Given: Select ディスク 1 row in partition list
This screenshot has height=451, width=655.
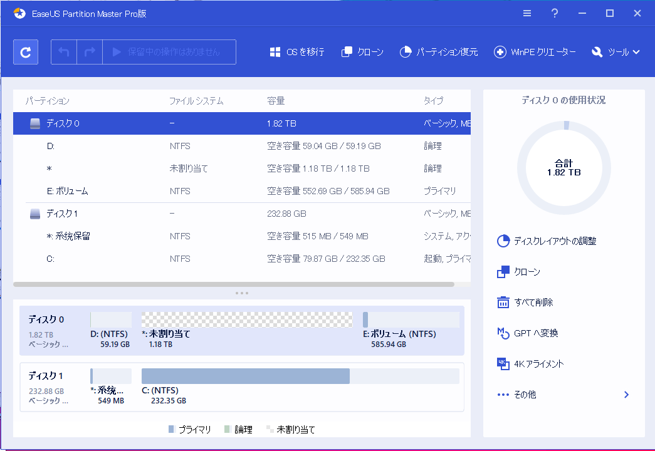Looking at the screenshot, I should pos(242,214).
